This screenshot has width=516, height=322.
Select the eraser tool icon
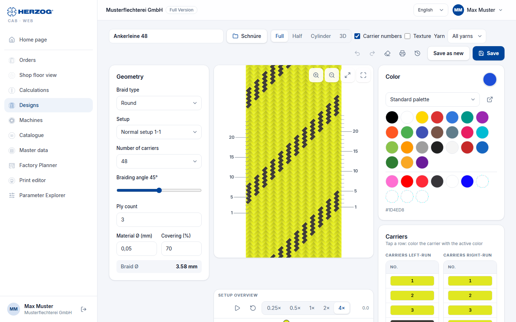coord(387,53)
